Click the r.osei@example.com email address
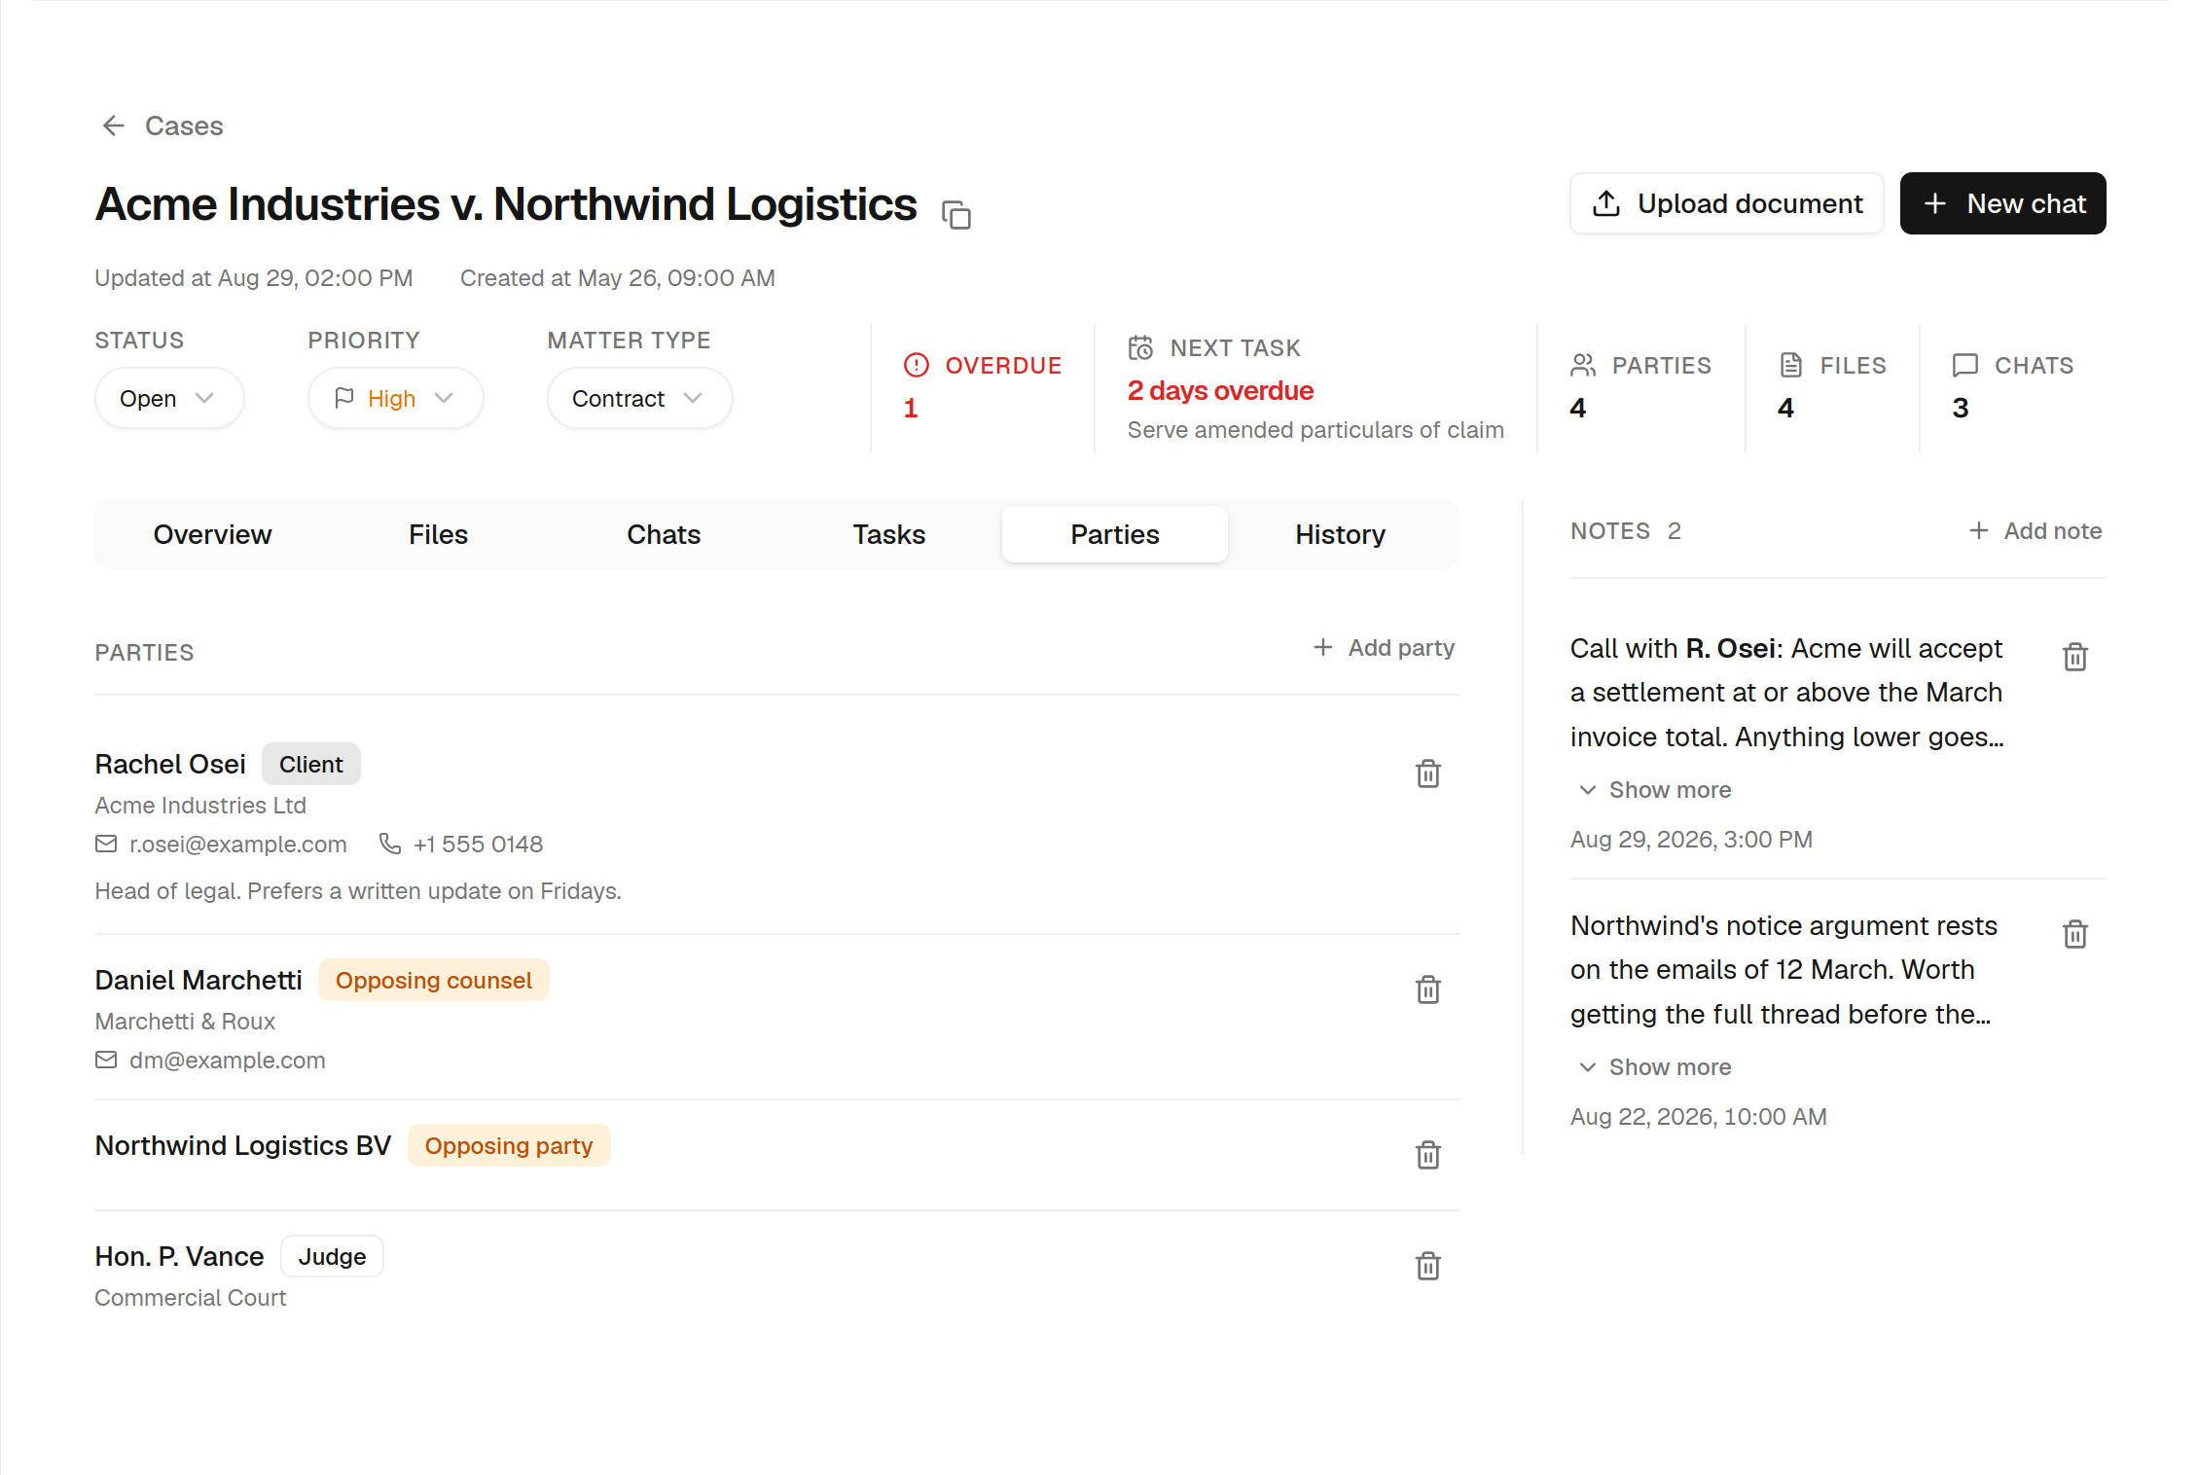 coord(237,844)
